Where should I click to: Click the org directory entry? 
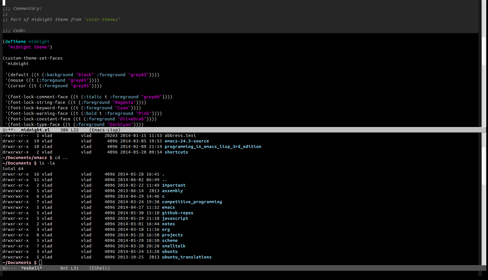[x=166, y=229]
